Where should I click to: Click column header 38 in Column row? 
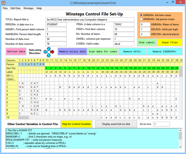177,60
